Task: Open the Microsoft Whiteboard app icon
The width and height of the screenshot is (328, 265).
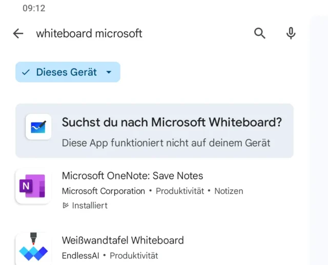Action: click(x=38, y=127)
